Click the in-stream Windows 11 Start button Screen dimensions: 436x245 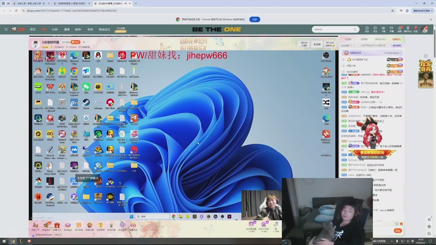coord(131,216)
